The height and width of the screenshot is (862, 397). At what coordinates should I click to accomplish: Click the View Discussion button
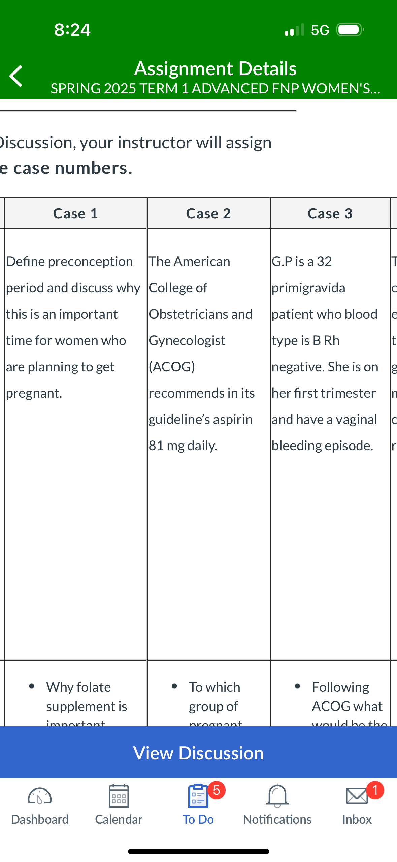(199, 753)
